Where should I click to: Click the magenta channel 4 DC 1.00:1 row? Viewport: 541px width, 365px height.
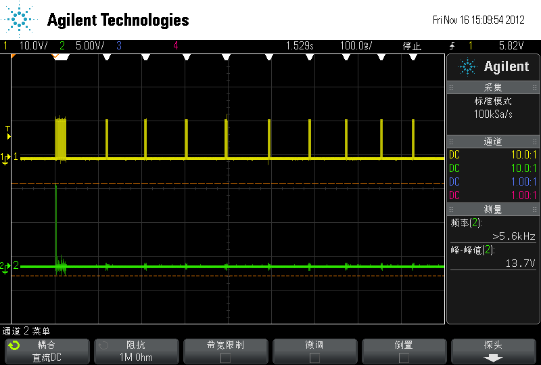(x=493, y=195)
